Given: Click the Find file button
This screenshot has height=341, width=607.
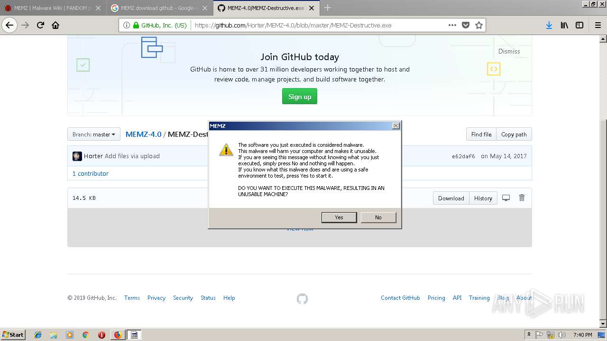Looking at the screenshot, I should pyautogui.click(x=481, y=135).
